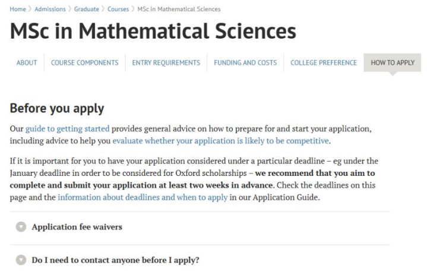Click the Before you apply heading
The width and height of the screenshot is (427, 271).
point(57,109)
